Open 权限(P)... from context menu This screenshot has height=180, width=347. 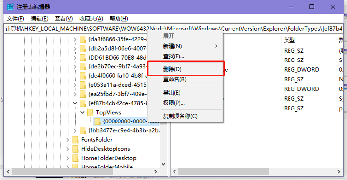185,103
